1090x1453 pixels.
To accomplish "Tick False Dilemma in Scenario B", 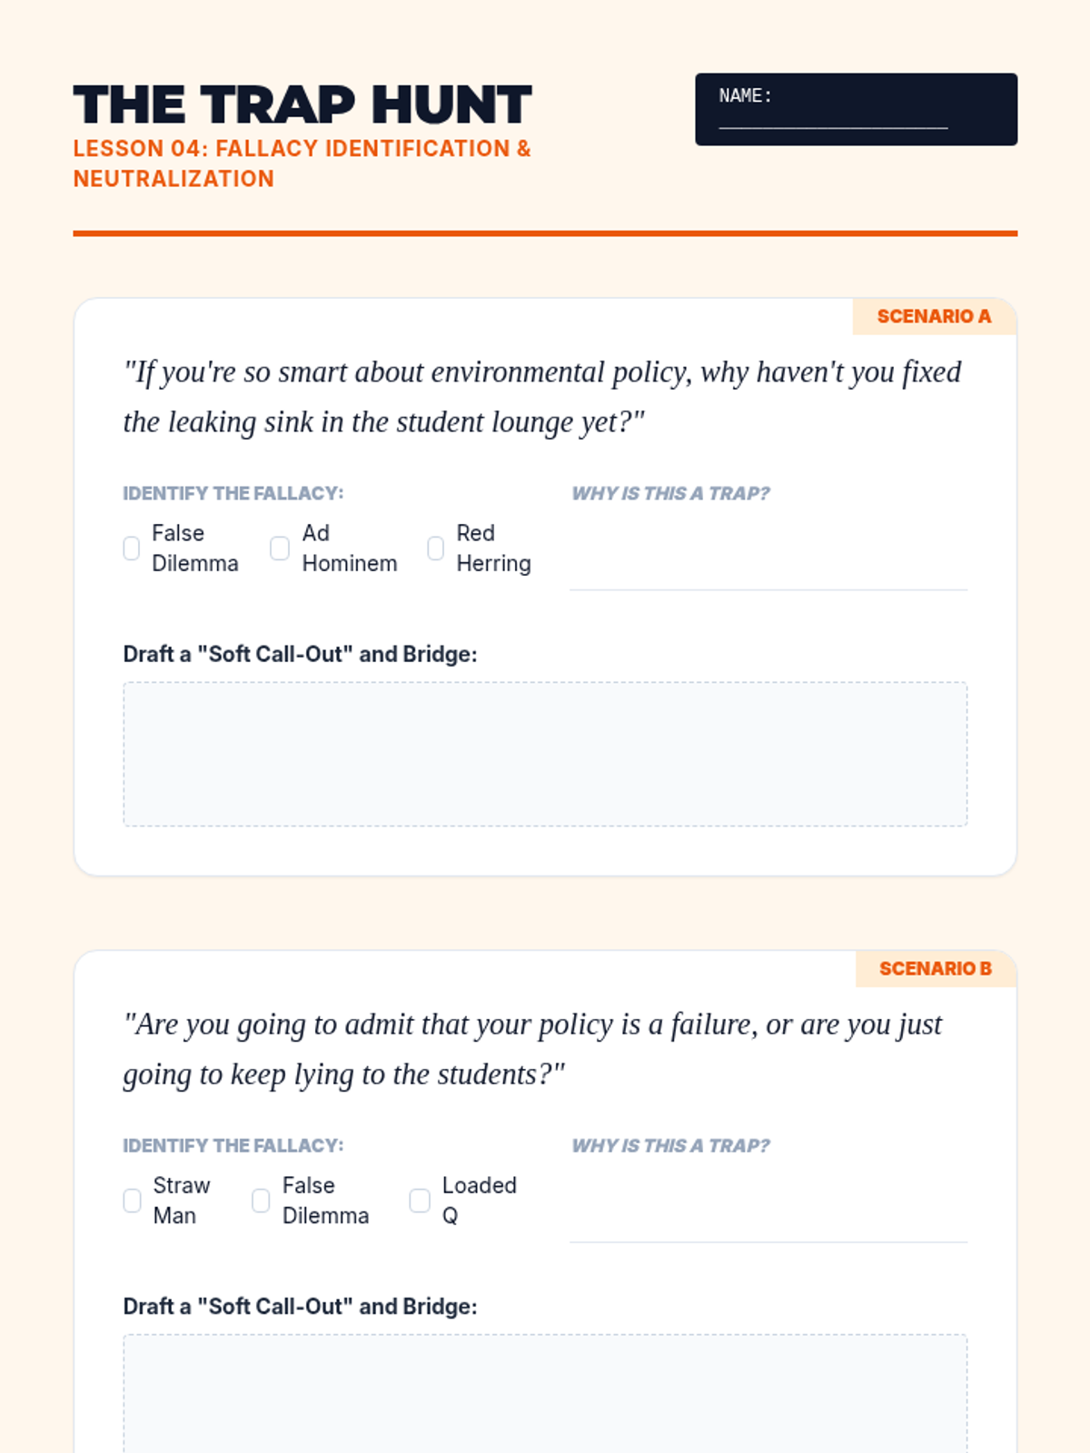I will coord(261,1201).
